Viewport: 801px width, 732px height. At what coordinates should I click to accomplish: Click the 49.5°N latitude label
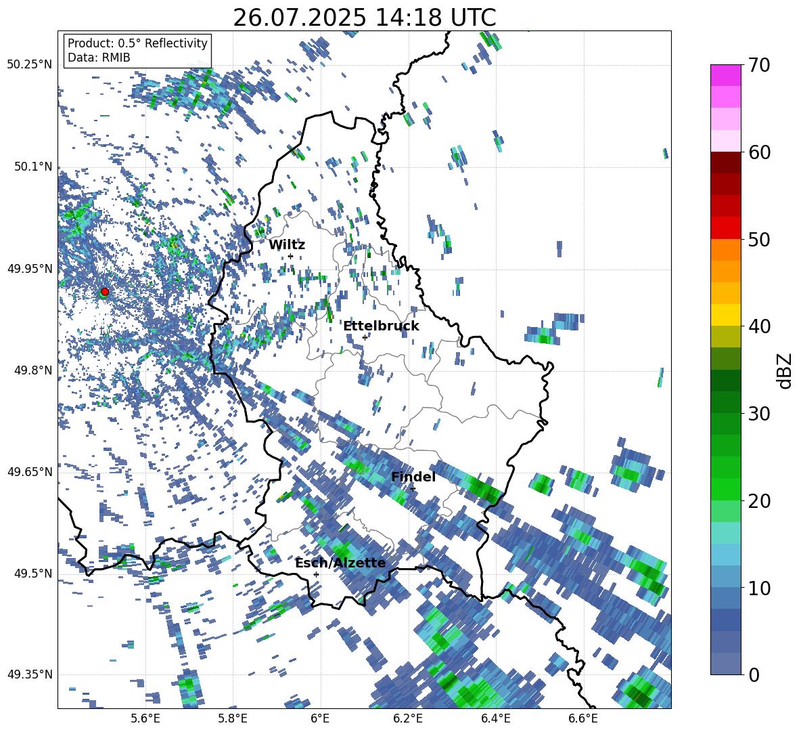34,574
